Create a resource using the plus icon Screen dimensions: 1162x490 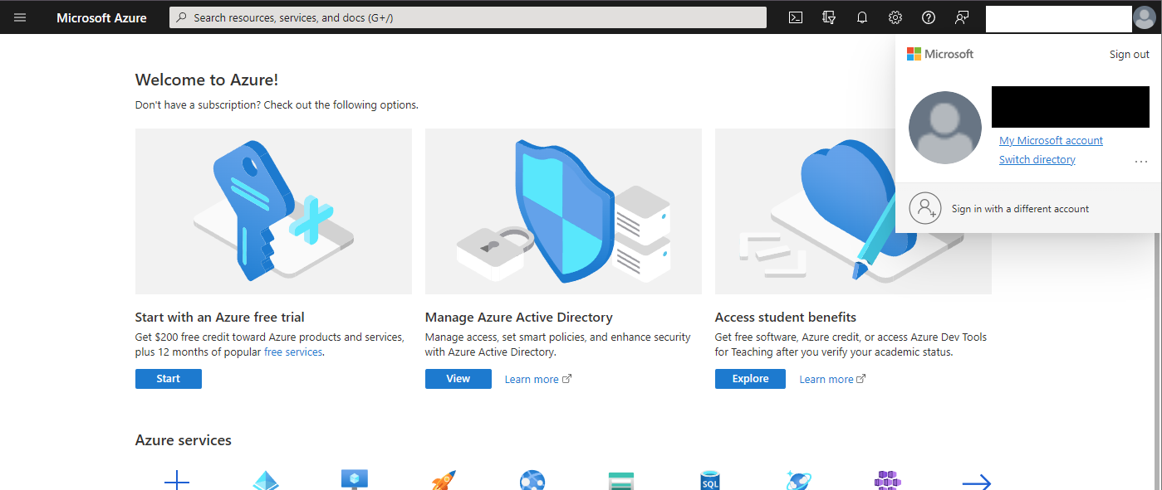click(176, 479)
